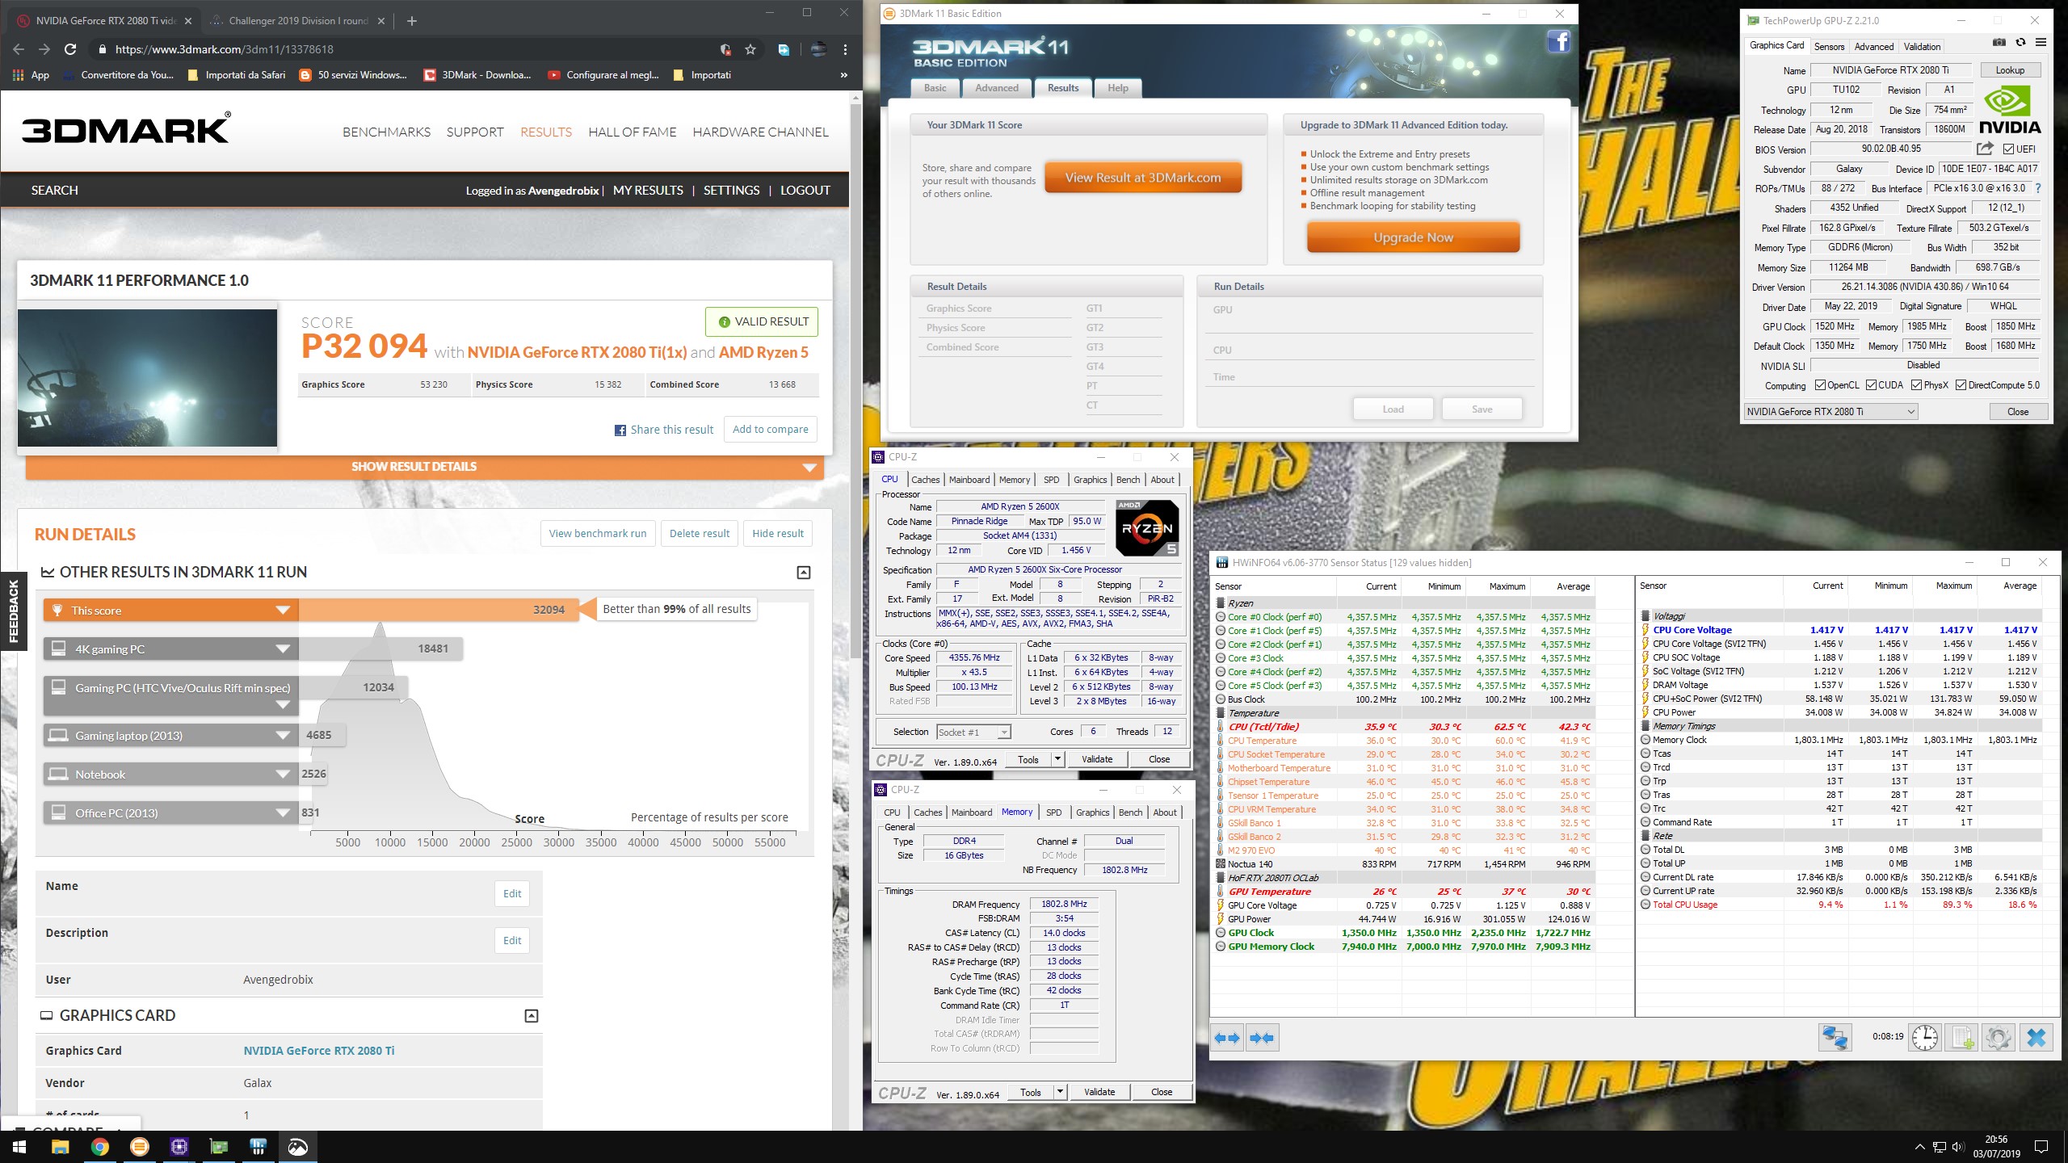This screenshot has width=2068, height=1163.
Task: Expand the This score dropdown arrow
Action: pos(283,610)
